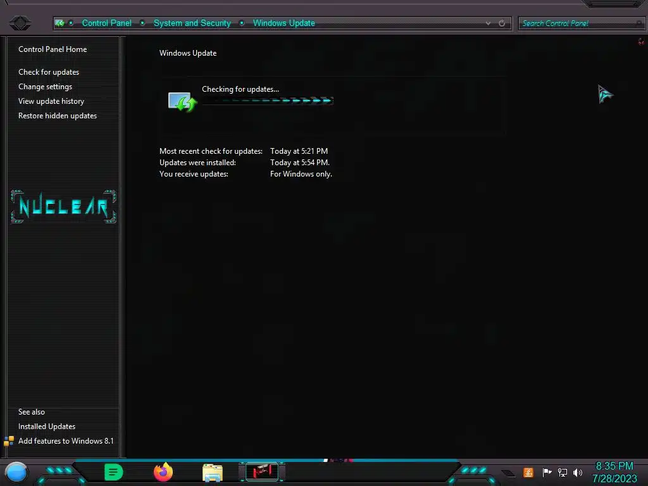The height and width of the screenshot is (486, 648).
Task: Click the Java update tray icon
Action: [x=528, y=472]
